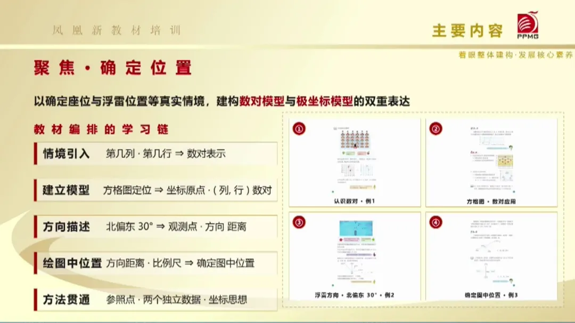Open the 确定图中位置 · 例3 page thumbnail
This screenshot has height=323, width=575.
(x=491, y=256)
